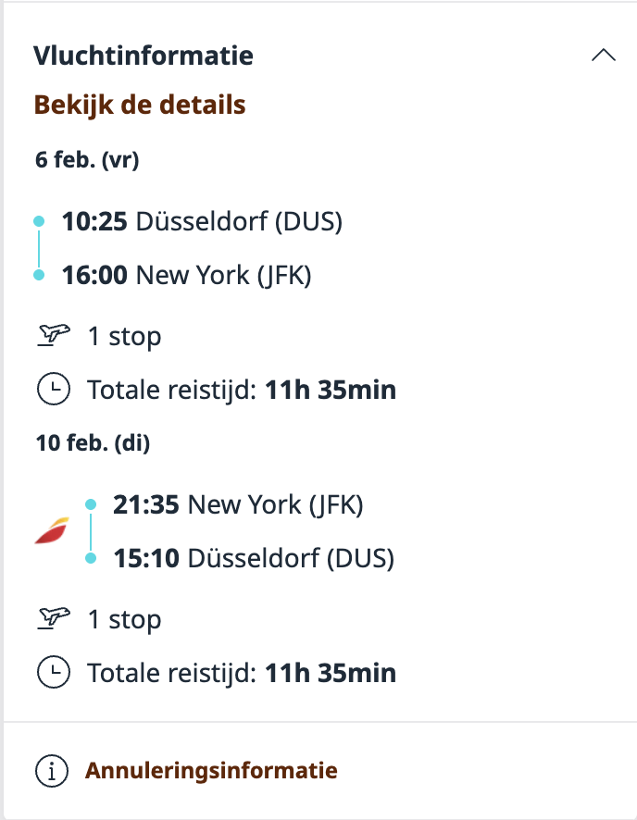Image resolution: width=637 pixels, height=820 pixels.
Task: Click the Iberia airline logo
Action: (51, 530)
